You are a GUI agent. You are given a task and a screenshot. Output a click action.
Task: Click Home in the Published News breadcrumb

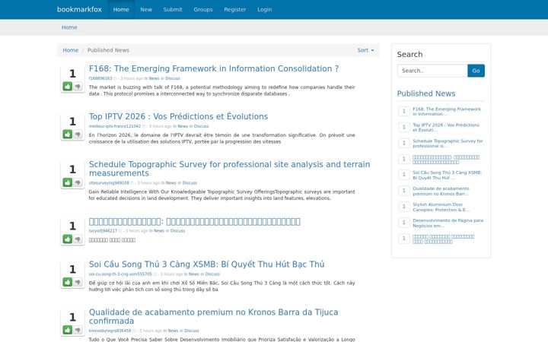[70, 50]
